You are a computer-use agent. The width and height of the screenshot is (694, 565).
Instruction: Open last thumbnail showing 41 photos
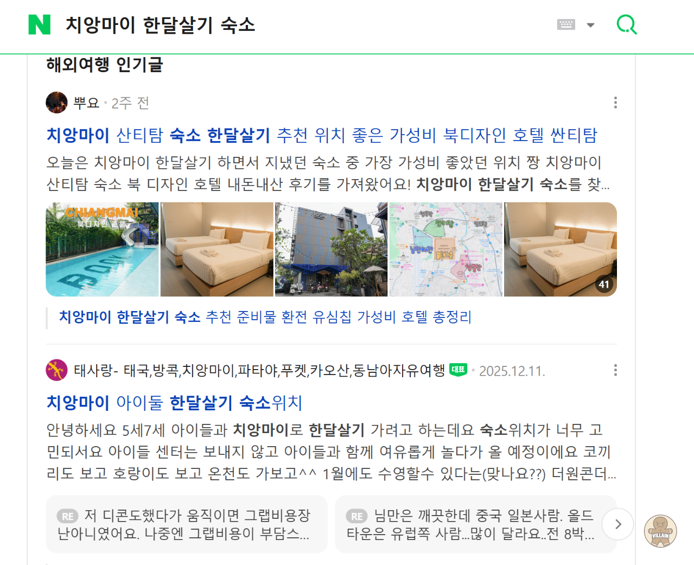tap(561, 250)
